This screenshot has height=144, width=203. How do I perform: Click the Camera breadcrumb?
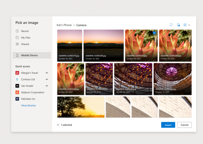point(81,25)
